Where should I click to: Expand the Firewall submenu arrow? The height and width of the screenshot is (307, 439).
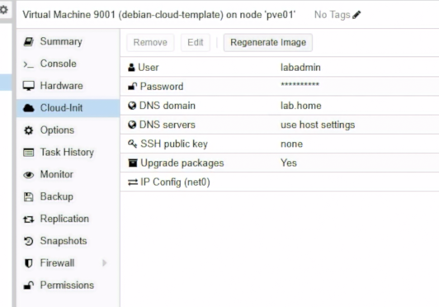tap(105, 263)
